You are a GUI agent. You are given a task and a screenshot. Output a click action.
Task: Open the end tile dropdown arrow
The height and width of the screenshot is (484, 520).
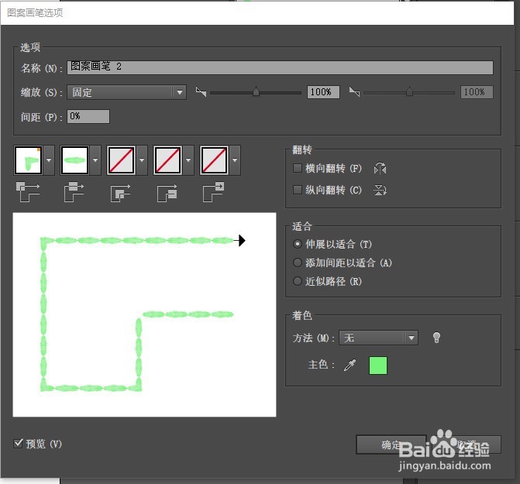tap(235, 160)
